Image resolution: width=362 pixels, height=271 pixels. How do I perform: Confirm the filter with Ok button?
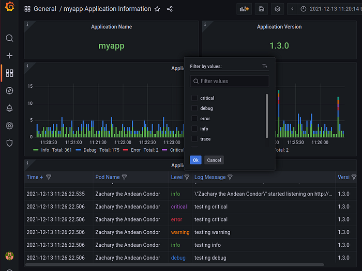196,160
